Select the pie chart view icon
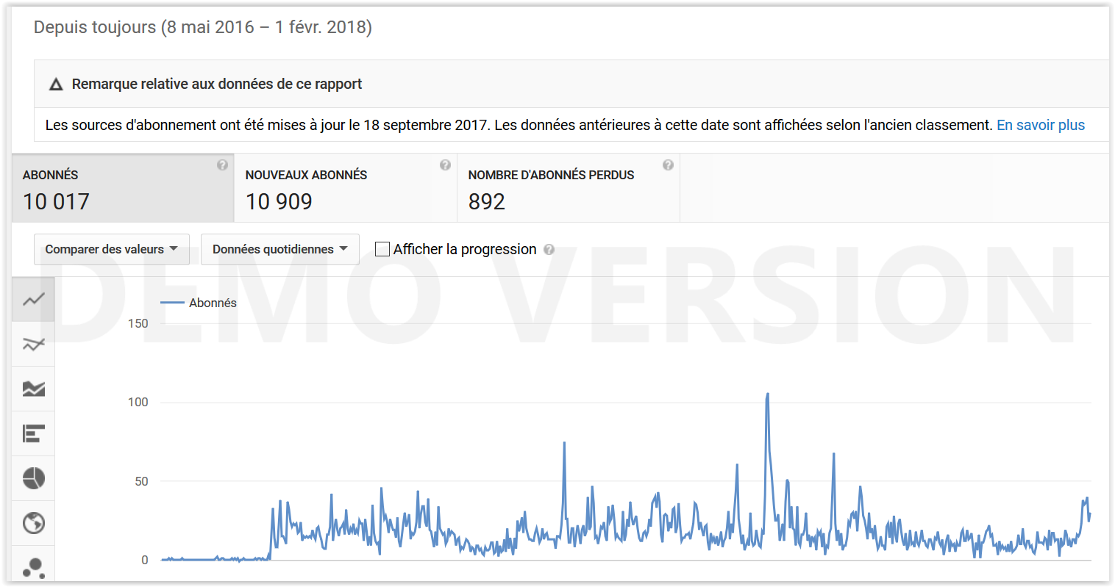The width and height of the screenshot is (1115, 587). [33, 478]
